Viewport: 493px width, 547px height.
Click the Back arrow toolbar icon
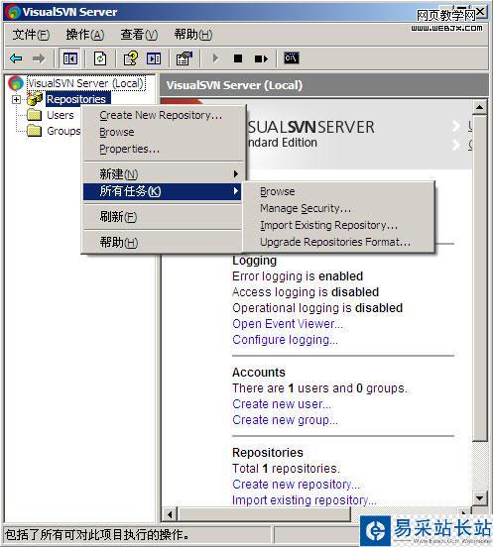[x=16, y=58]
